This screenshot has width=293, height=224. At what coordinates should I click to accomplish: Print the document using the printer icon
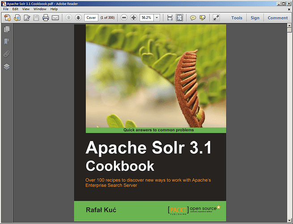click(46, 18)
